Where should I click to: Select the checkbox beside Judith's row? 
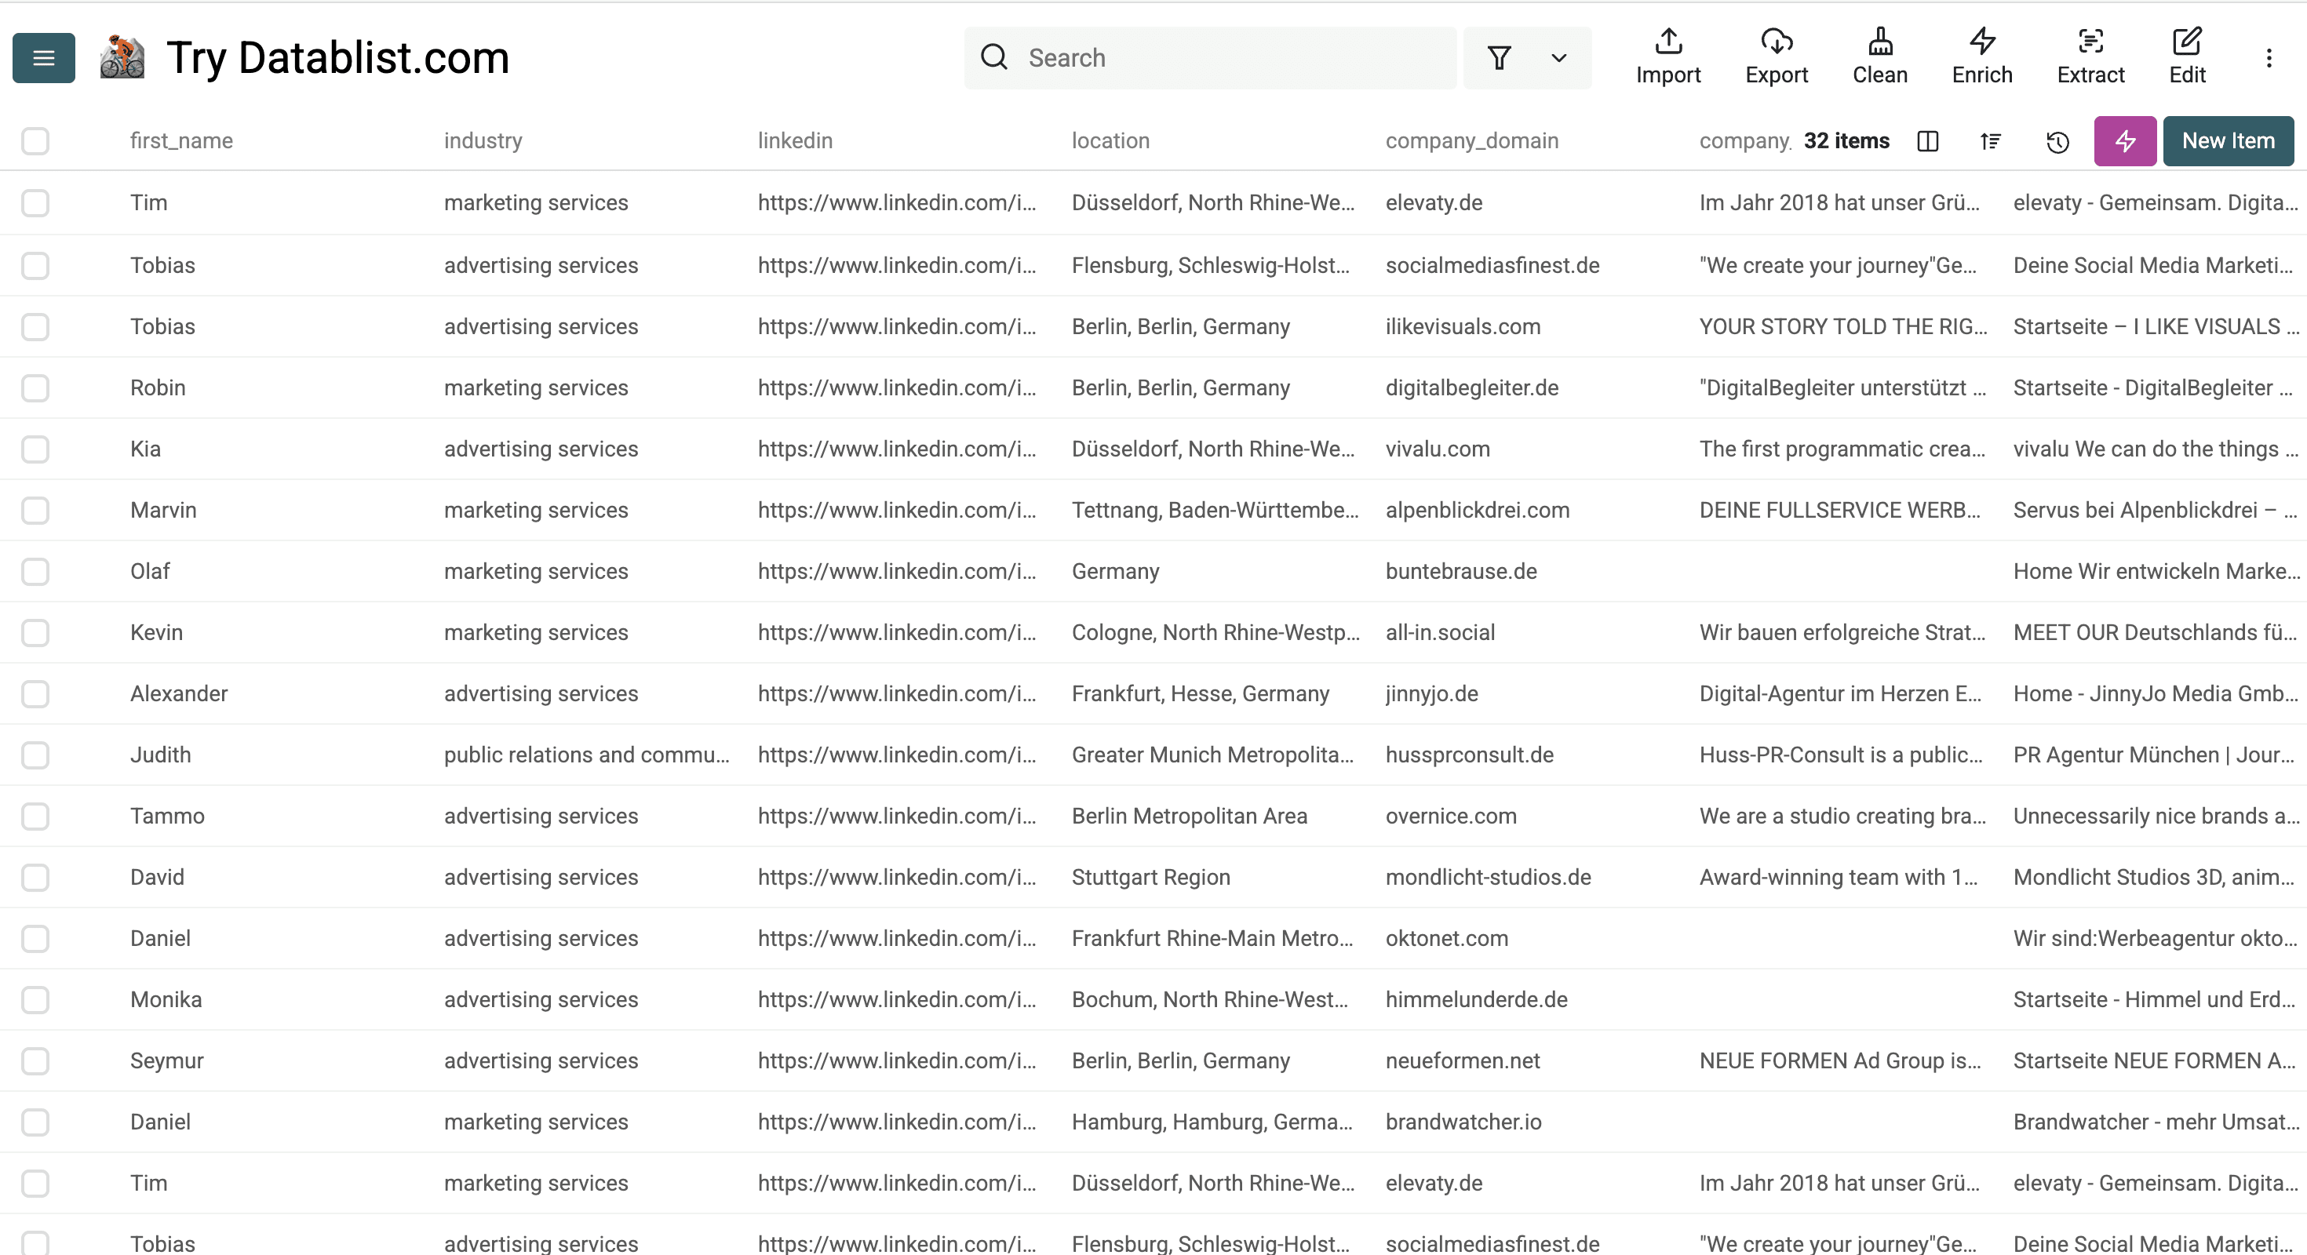click(x=35, y=755)
